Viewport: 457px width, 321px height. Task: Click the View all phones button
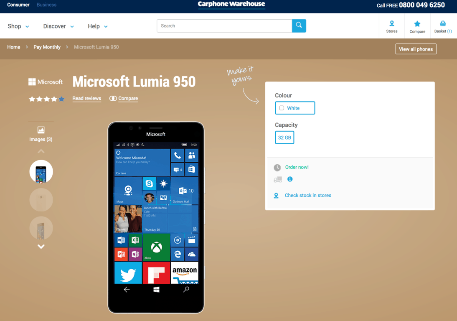[x=416, y=49]
